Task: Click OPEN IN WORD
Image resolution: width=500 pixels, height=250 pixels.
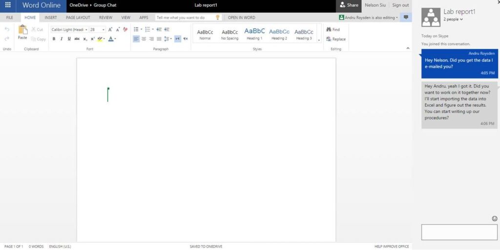Action: tap(241, 18)
